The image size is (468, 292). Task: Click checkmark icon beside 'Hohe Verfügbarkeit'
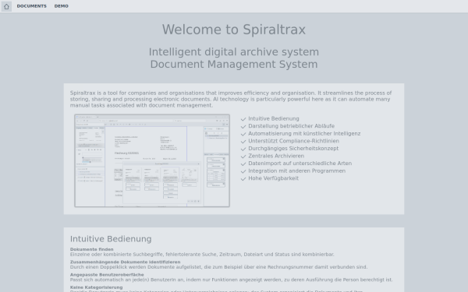click(x=243, y=179)
